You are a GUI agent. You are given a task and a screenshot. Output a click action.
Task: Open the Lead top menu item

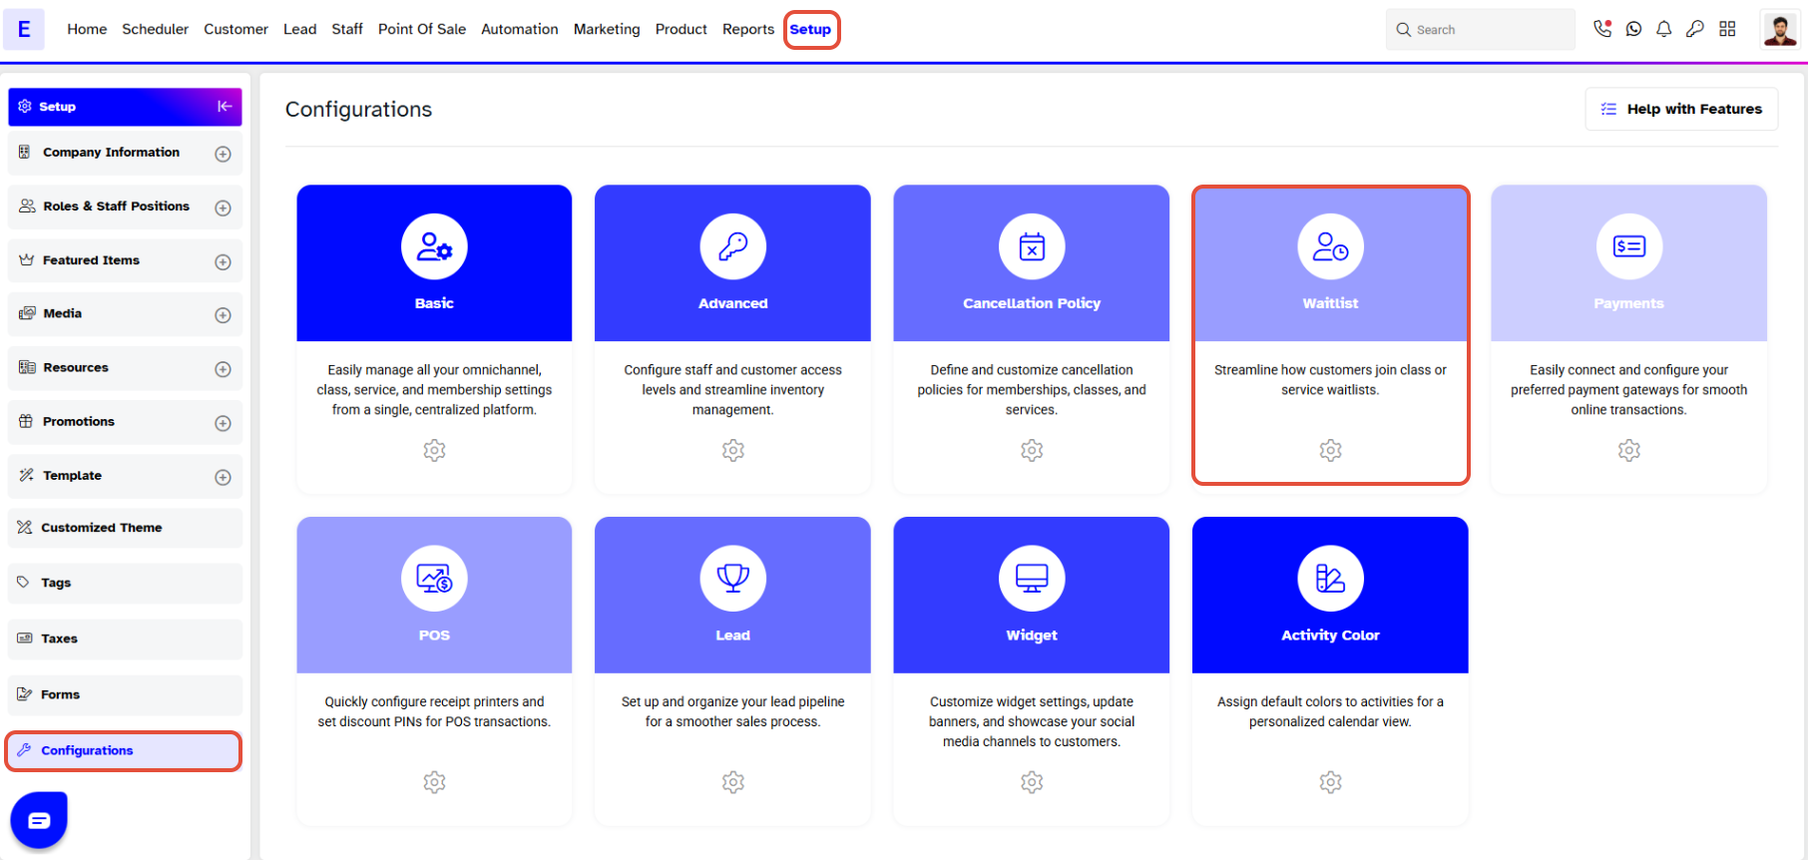(299, 29)
